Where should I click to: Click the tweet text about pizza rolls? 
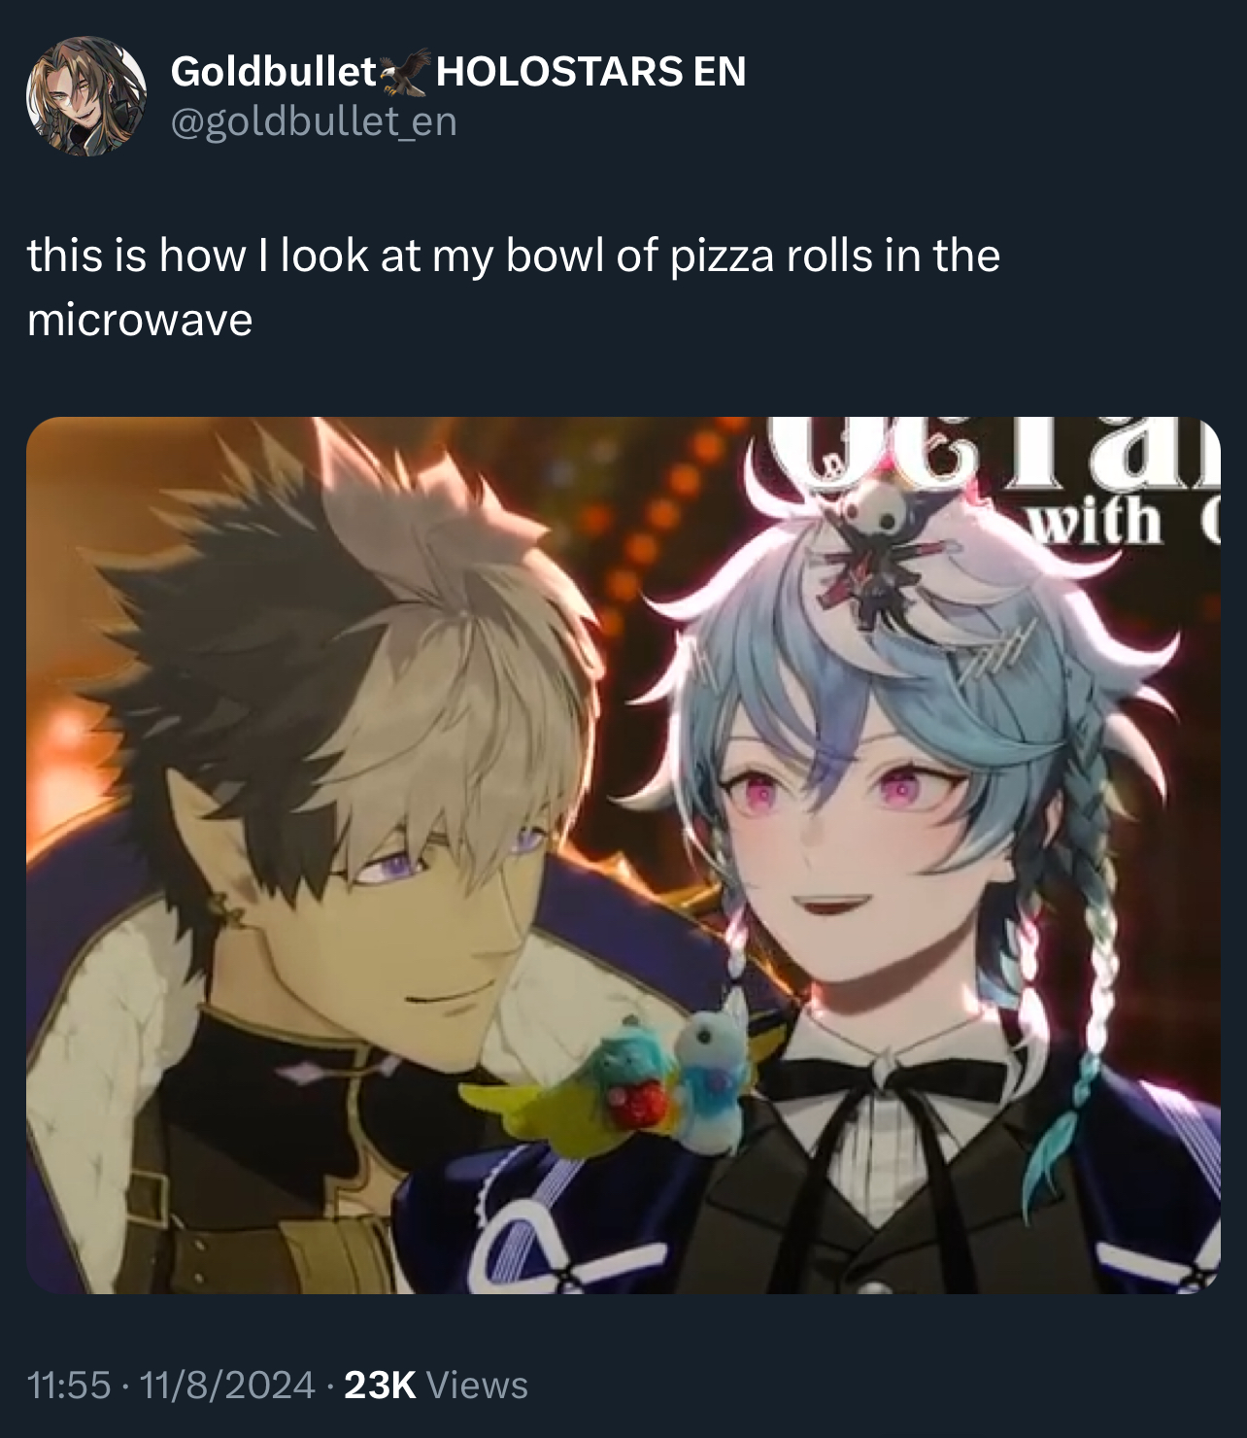513,287
